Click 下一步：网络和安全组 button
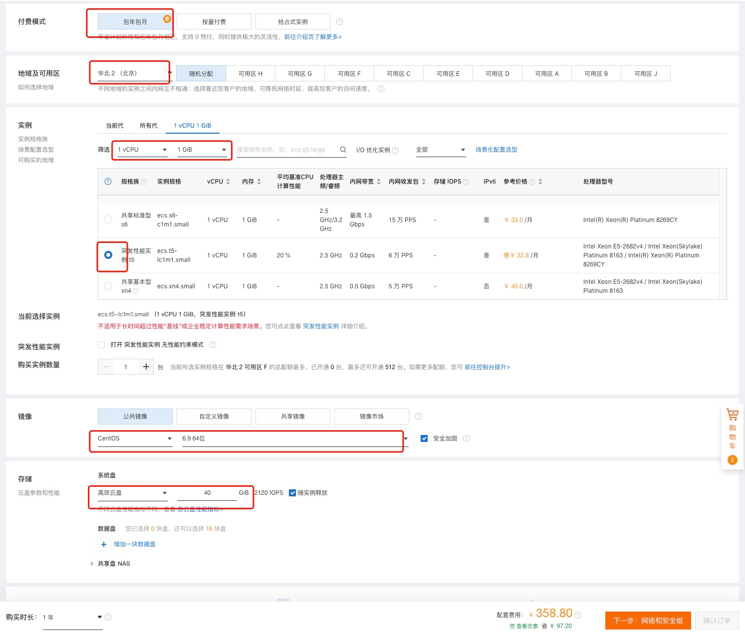The image size is (745, 636). (648, 621)
